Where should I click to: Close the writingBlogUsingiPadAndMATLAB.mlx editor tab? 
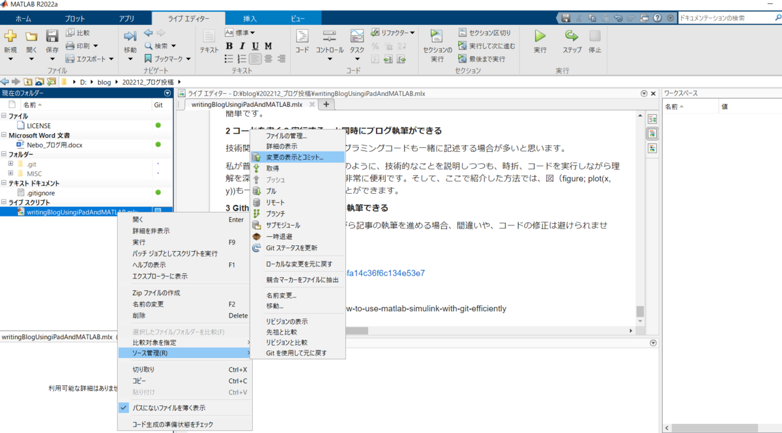pos(312,104)
